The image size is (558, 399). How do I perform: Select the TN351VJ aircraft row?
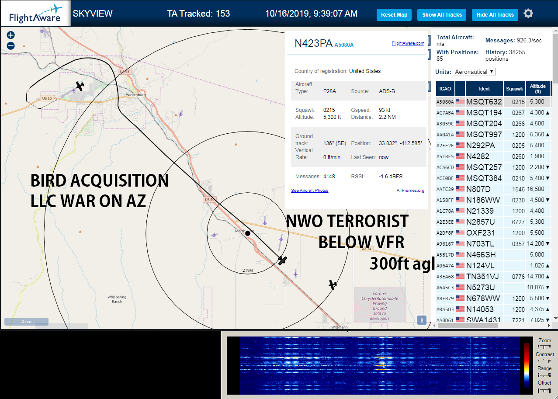(494, 277)
